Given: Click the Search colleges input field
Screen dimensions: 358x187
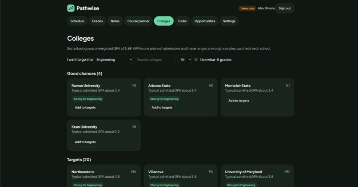Looking at the screenshot, I should point(155,59).
